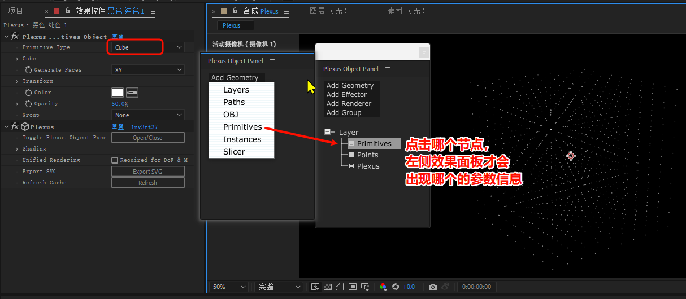Switch to the 素材 (无) tab
Screen dimensions: 686x299
pos(407,11)
